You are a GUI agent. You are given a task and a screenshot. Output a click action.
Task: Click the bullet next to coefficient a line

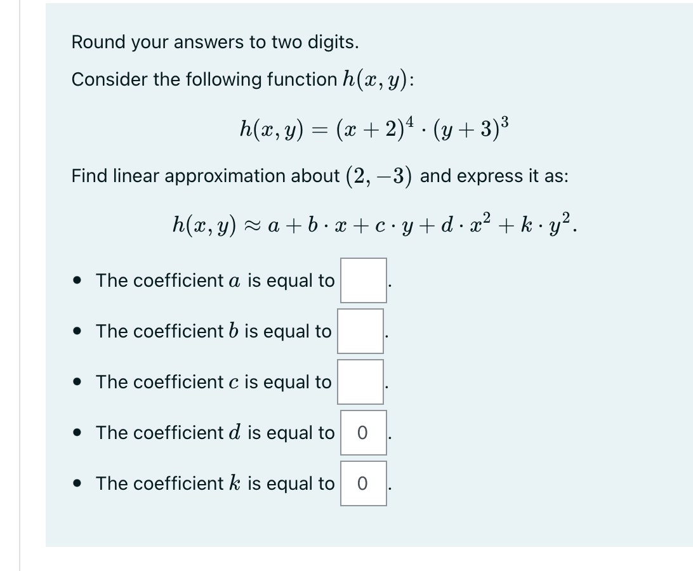78,280
